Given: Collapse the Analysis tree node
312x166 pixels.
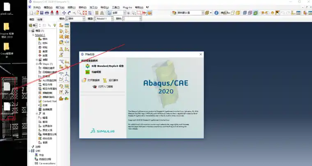Looking at the screenshot, I should [x=30, y=151].
